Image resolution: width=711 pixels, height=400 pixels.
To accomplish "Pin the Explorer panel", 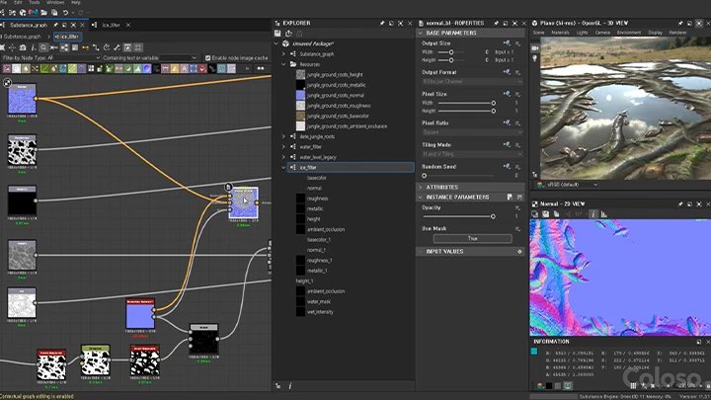I will (382, 23).
